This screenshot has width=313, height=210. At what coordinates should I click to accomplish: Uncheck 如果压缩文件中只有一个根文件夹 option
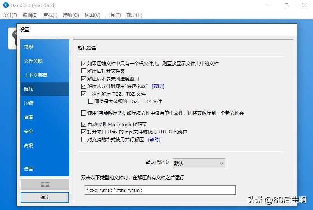coord(84,64)
